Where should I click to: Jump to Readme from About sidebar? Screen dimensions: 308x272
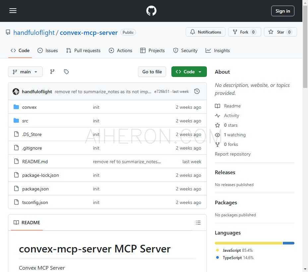click(228, 106)
